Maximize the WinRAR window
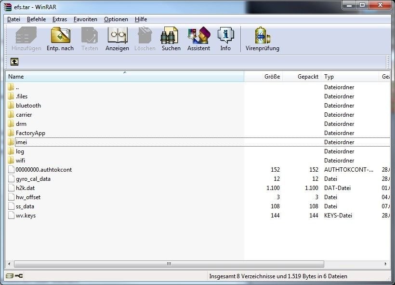This screenshot has width=395, height=285. [x=362, y=5]
